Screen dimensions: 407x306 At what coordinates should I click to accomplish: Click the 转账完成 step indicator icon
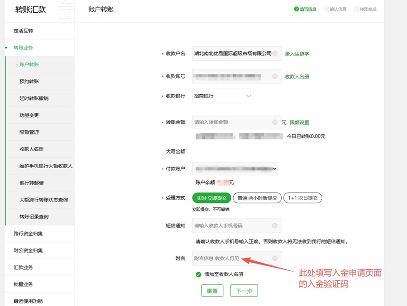tap(357, 9)
